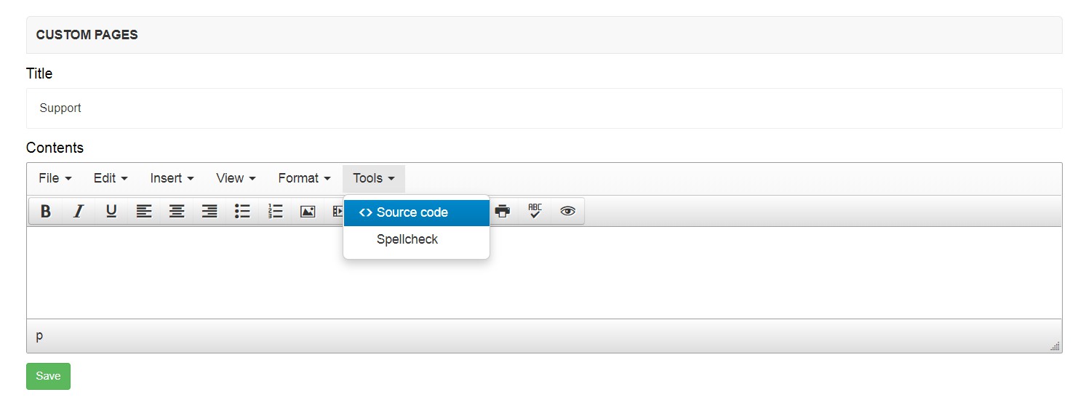Expand the Edit menu
Image resolution: width=1086 pixels, height=408 pixels.
coord(111,178)
